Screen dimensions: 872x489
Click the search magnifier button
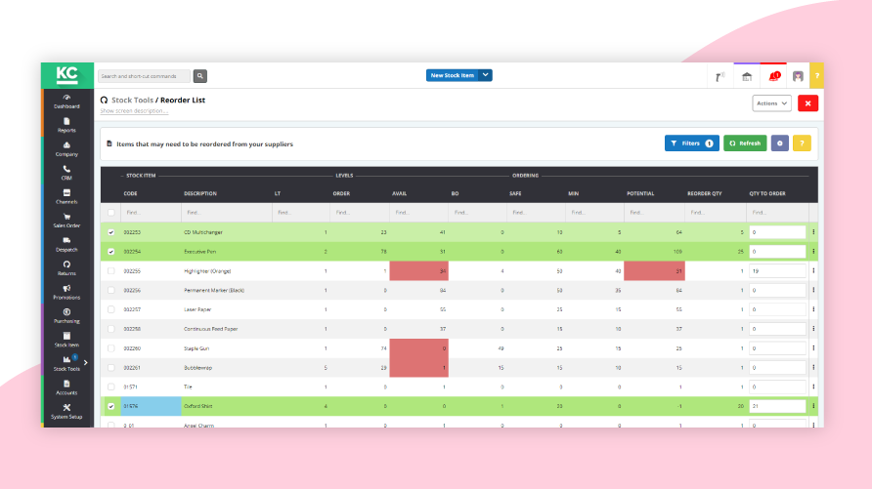200,76
